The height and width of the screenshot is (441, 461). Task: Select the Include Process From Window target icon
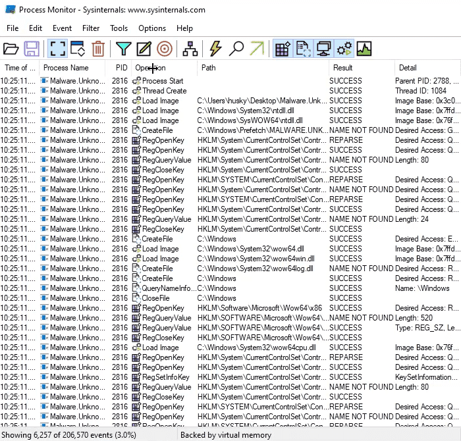tap(165, 49)
